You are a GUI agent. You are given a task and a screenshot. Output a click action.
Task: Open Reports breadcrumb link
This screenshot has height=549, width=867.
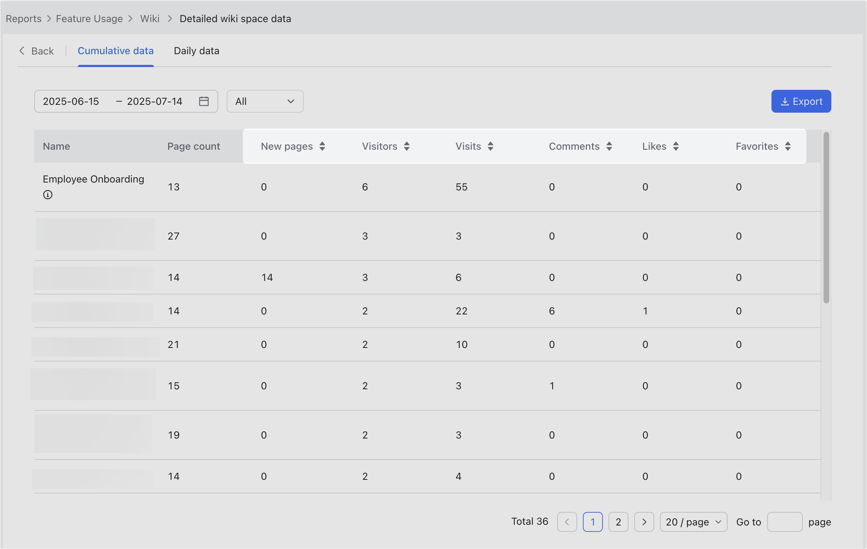click(24, 19)
